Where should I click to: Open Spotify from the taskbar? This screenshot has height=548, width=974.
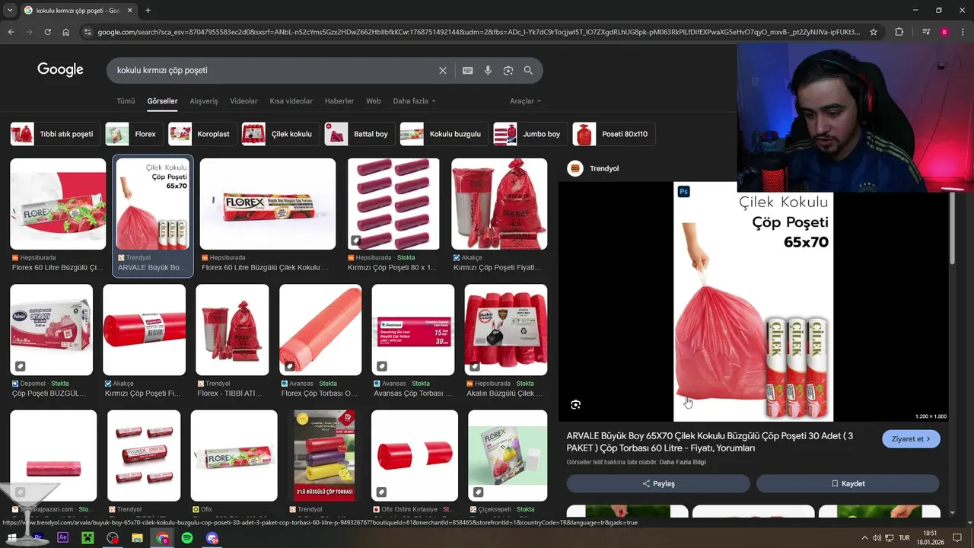[187, 538]
